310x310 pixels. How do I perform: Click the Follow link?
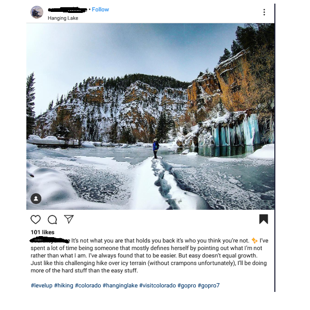(x=100, y=9)
